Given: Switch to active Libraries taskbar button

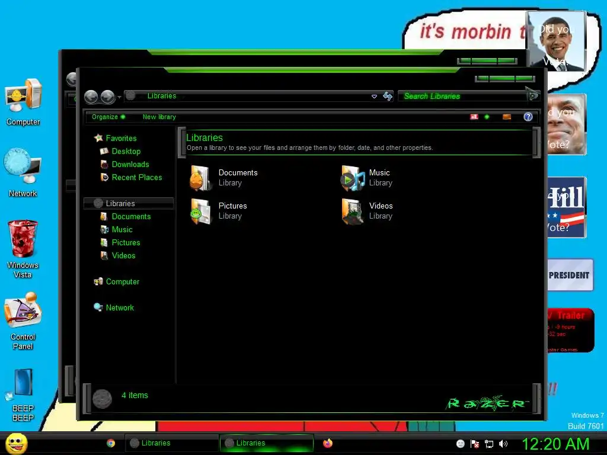Looking at the screenshot, I should click(266, 443).
